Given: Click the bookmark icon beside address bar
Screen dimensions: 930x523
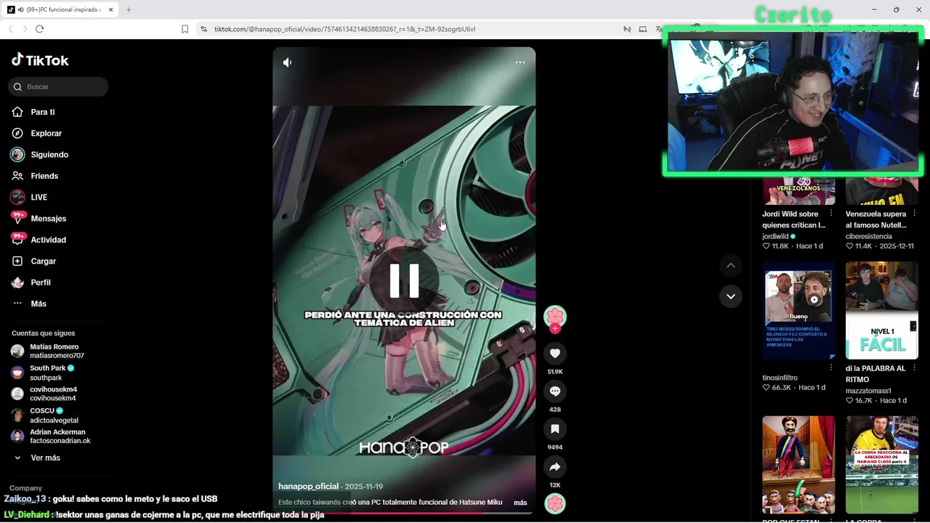Looking at the screenshot, I should coord(185,29).
